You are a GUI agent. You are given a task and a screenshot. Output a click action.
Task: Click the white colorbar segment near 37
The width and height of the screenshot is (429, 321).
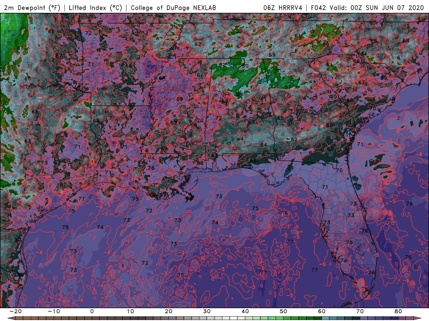(234, 318)
